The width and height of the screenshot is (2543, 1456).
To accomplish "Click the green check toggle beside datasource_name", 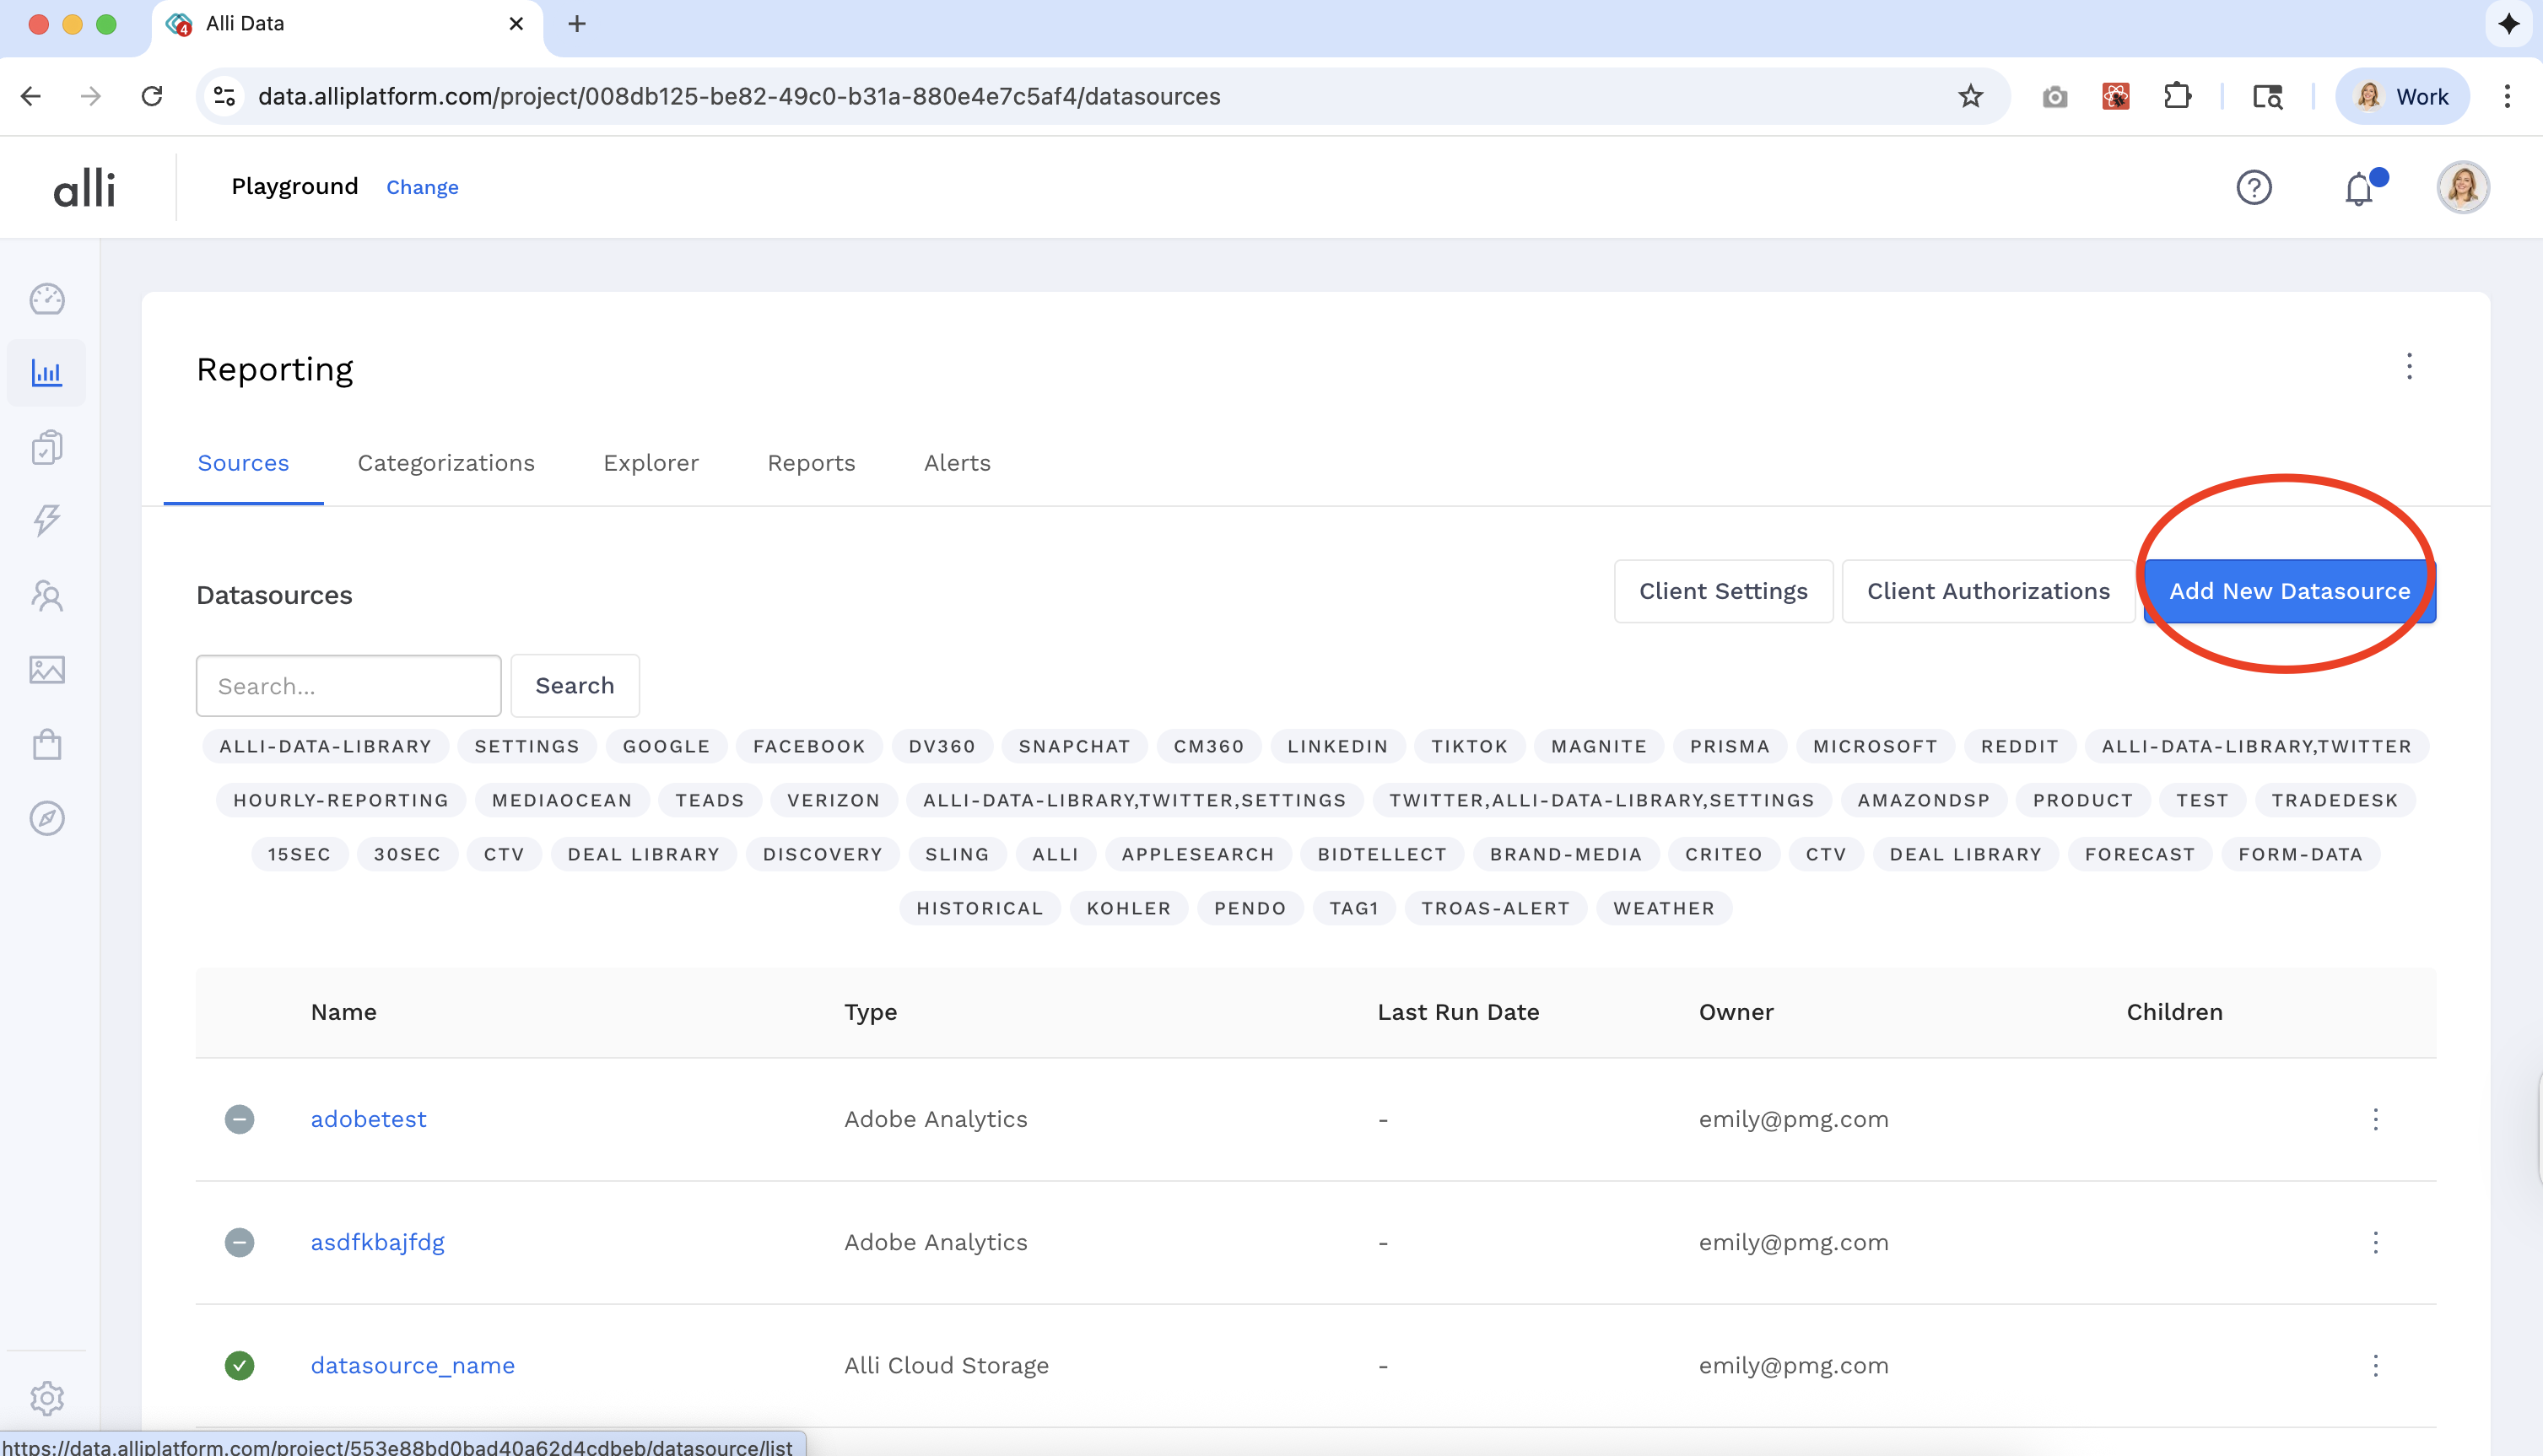I will click(x=239, y=1365).
